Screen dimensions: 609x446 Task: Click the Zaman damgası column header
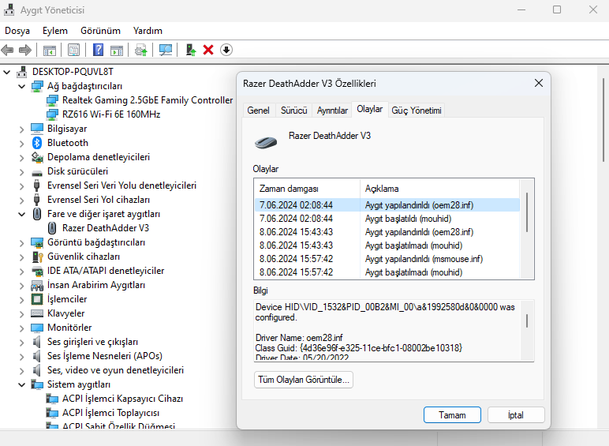(307, 189)
